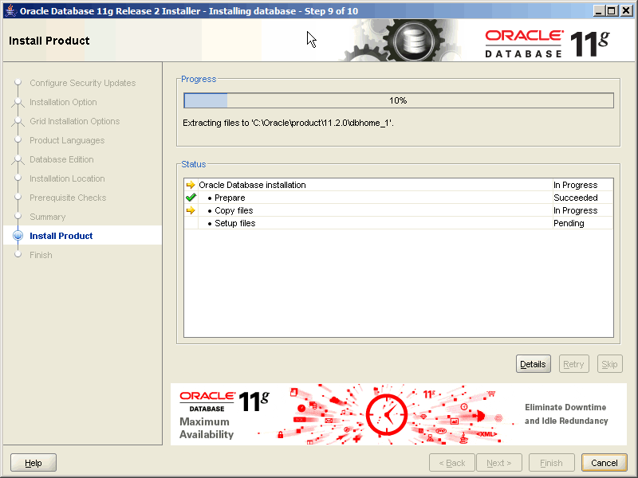Select Grid Installation Options step
The width and height of the screenshot is (638, 478).
click(74, 121)
